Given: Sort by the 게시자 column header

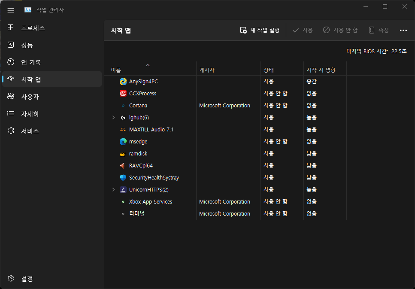Looking at the screenshot, I should click(x=228, y=69).
